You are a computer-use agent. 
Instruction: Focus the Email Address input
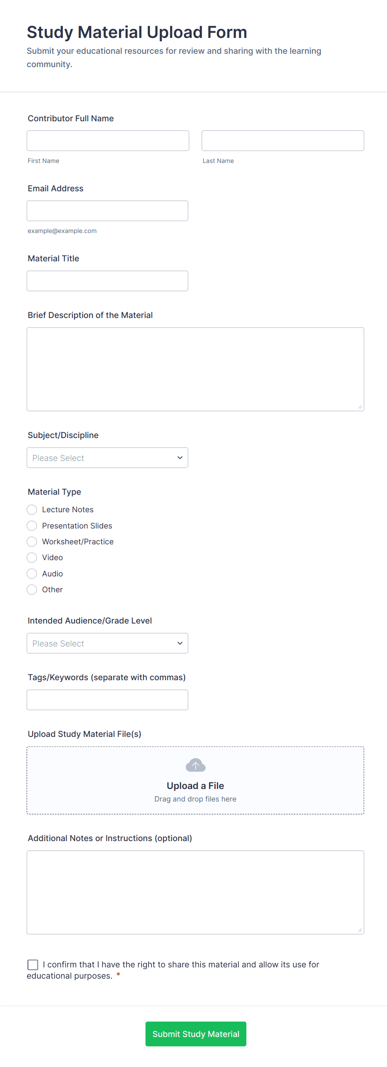(x=107, y=211)
